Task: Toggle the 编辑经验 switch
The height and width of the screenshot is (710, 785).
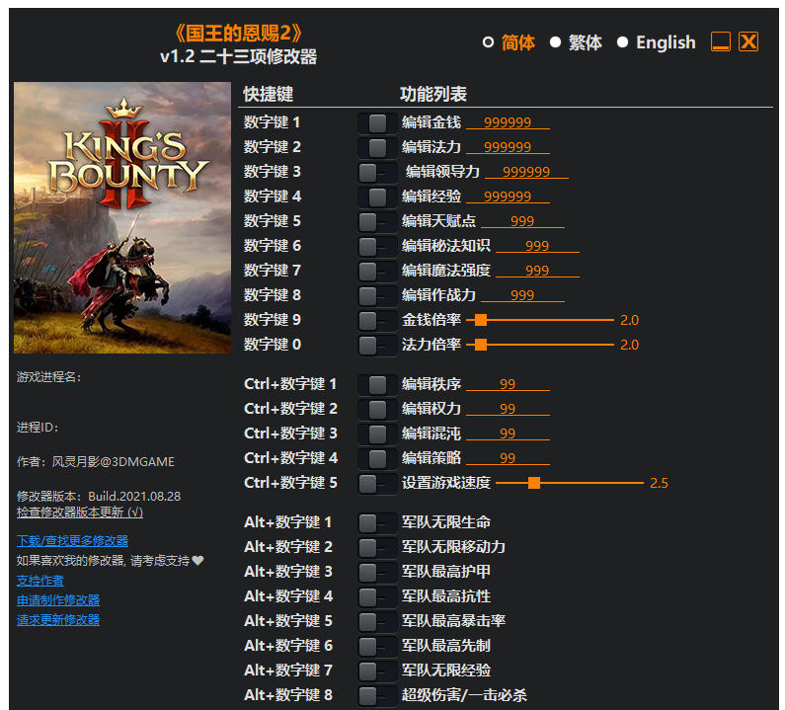Action: point(377,197)
